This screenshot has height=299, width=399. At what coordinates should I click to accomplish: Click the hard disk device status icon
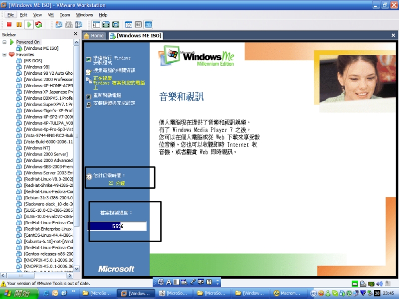[355, 284]
